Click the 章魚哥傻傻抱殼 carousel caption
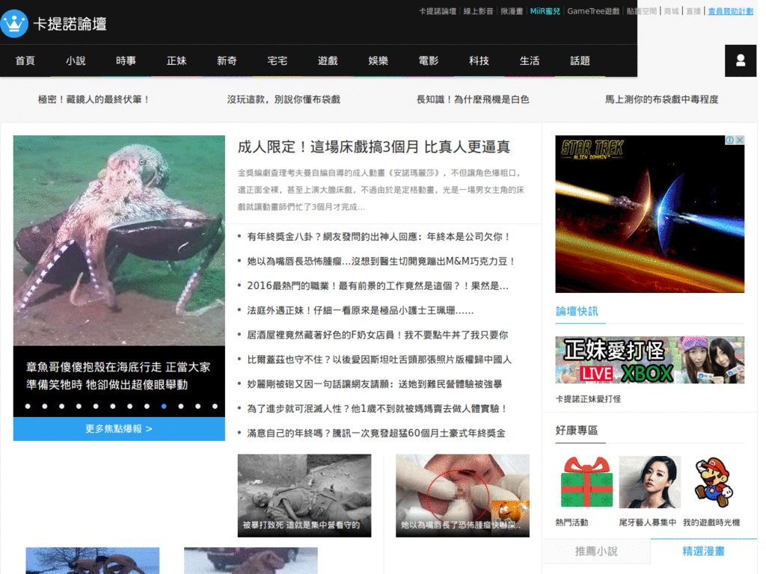Screen dimensions: 766x574 coord(118,375)
